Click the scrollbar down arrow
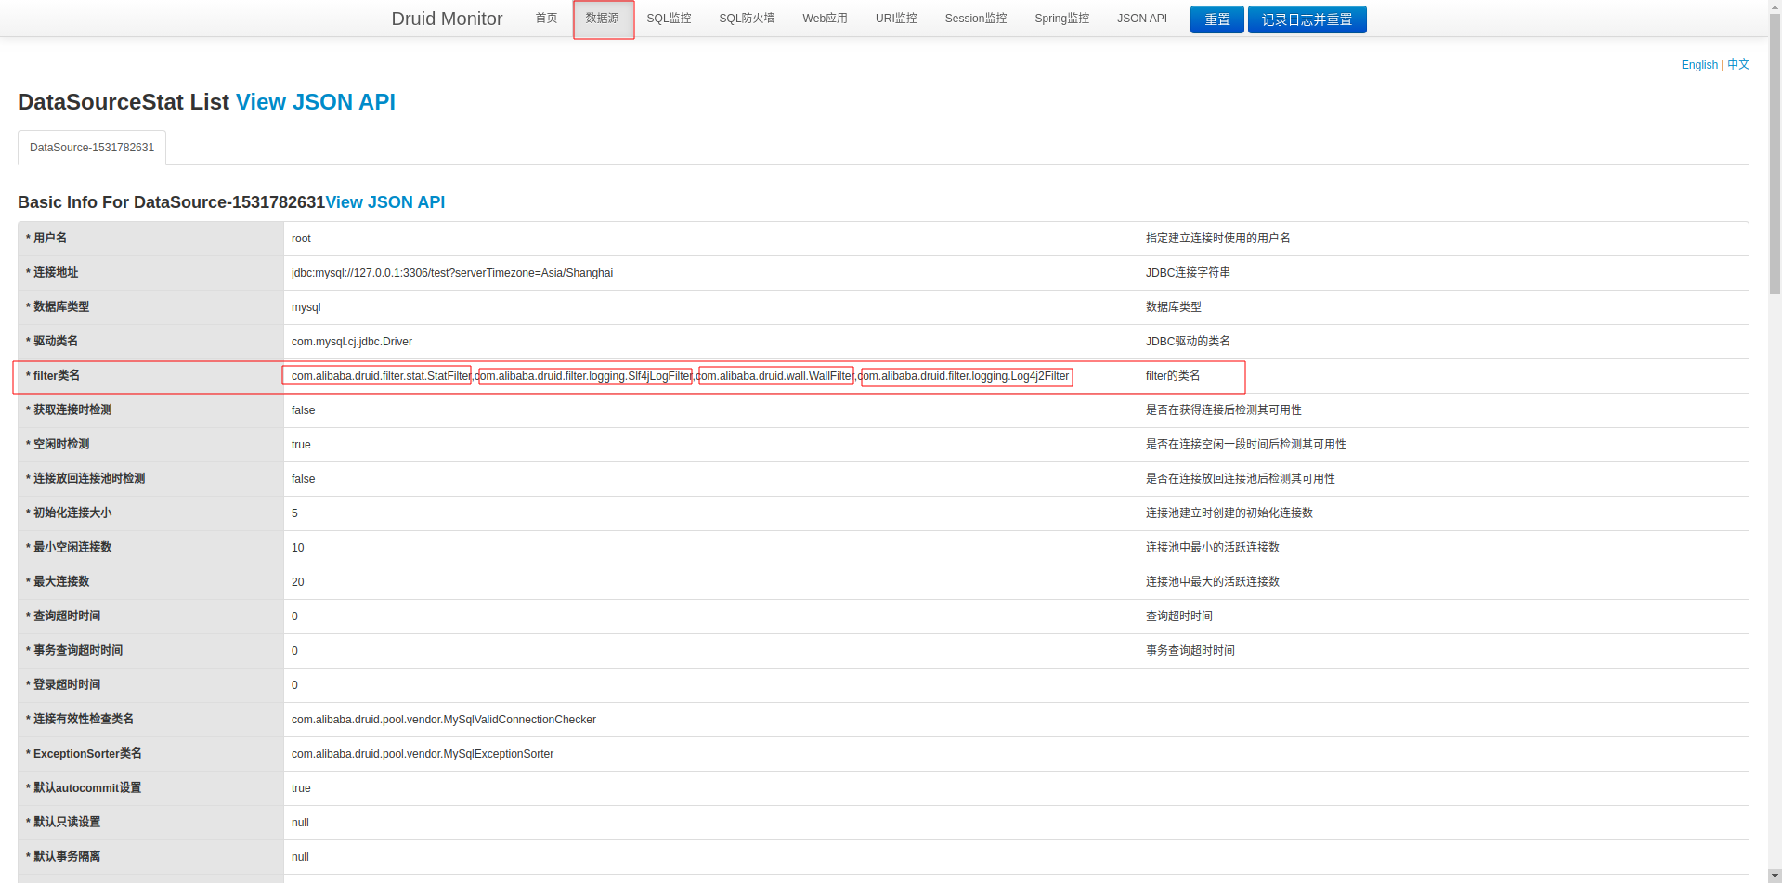The height and width of the screenshot is (883, 1782). click(x=1774, y=876)
